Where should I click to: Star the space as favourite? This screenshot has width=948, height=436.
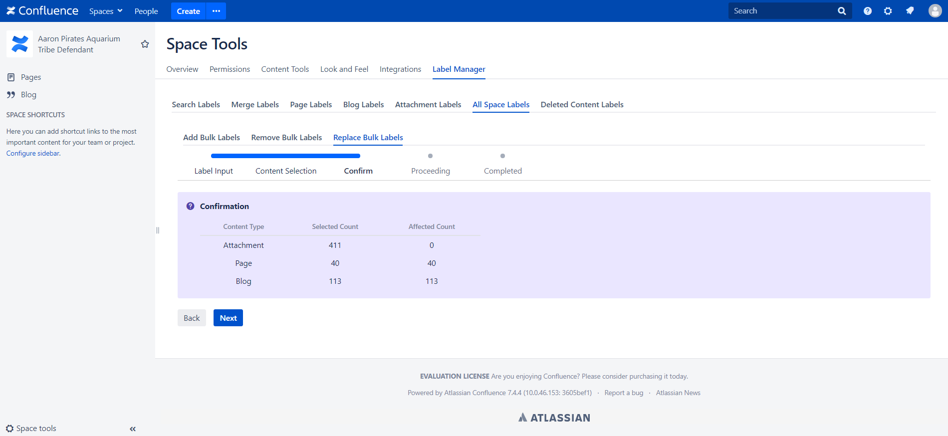pyautogui.click(x=145, y=44)
